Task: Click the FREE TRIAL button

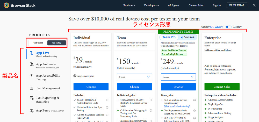Action: point(237,5)
